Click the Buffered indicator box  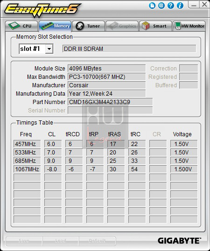pos(189,85)
